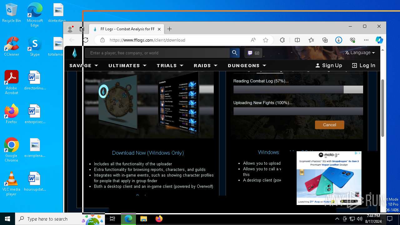
Task: Focus the player or free company search field
Action: tap(157, 53)
